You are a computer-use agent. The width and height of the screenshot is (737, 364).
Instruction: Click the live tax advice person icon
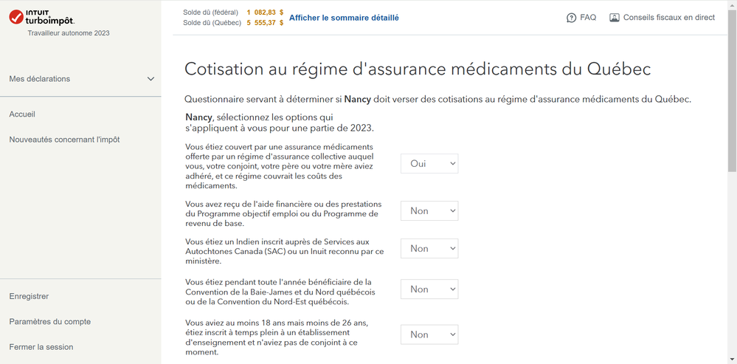(615, 18)
